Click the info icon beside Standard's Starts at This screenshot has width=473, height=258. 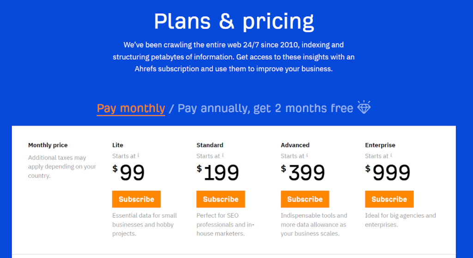pyautogui.click(x=223, y=156)
